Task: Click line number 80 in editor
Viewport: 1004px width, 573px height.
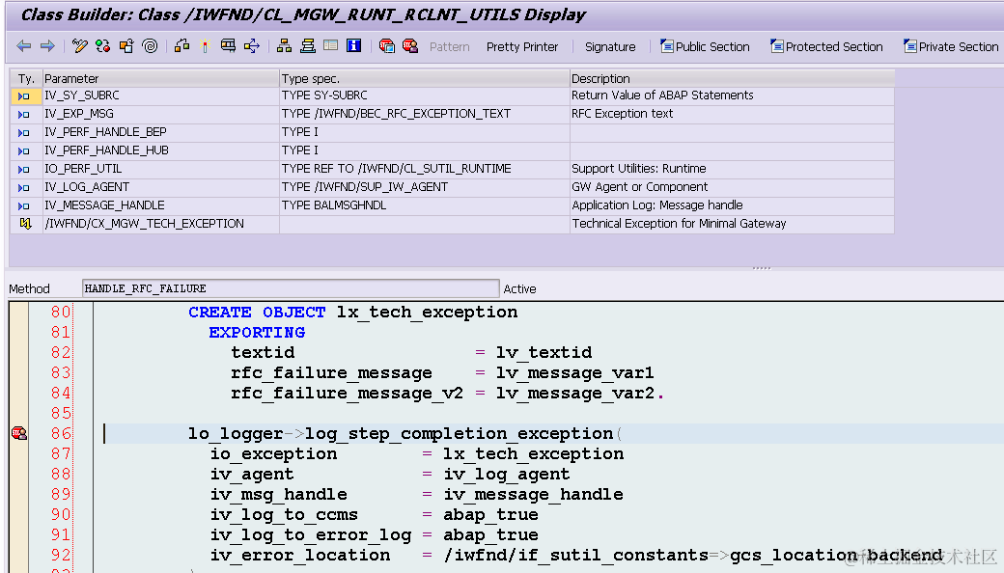Action: 61,313
